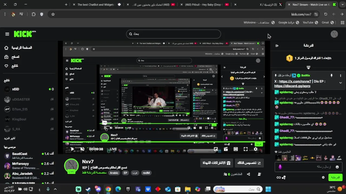Open the discord.gg/eprp link
The image size is (346, 194).
coord(292,86)
